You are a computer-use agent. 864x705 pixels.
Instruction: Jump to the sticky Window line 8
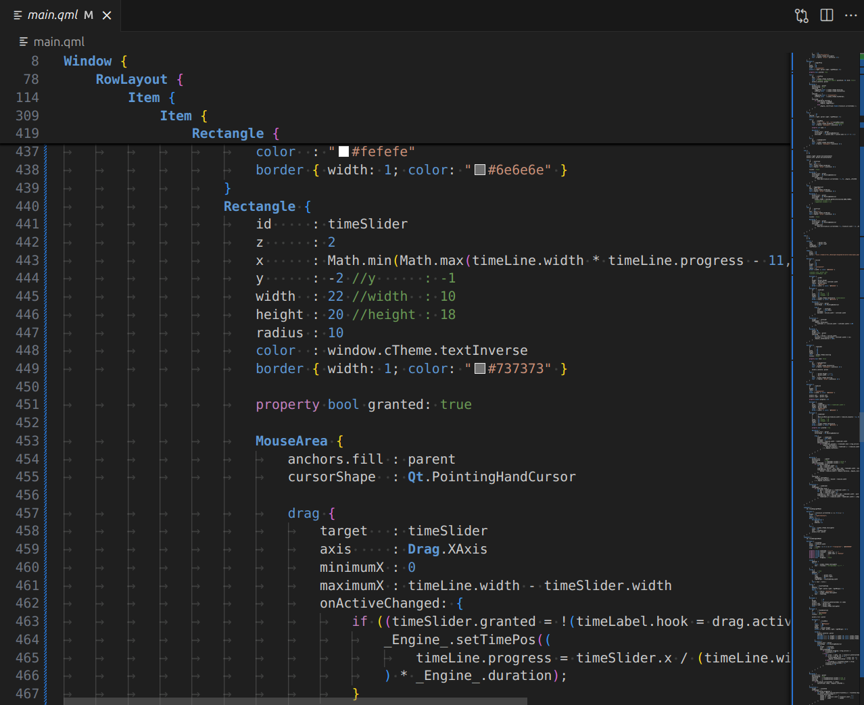click(x=87, y=62)
